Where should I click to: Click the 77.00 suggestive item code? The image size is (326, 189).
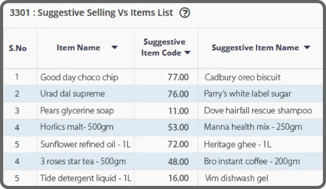coord(178,77)
